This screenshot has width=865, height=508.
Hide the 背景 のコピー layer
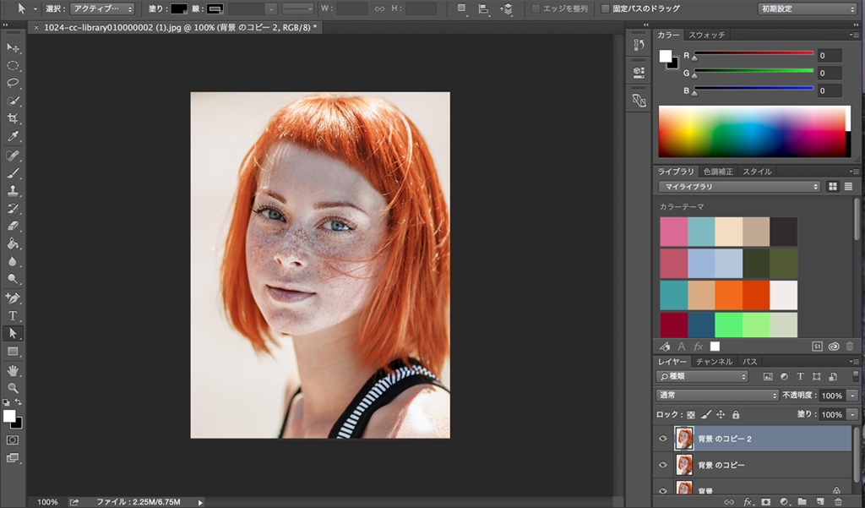663,465
